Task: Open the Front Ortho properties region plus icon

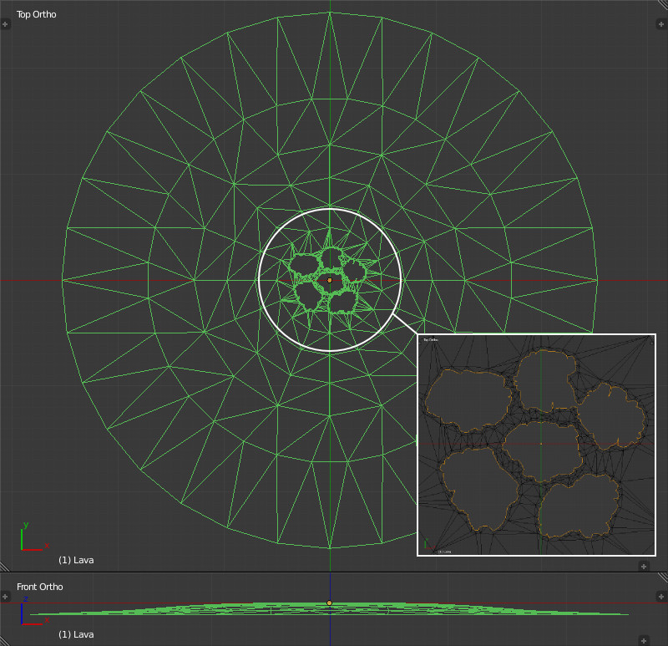Action: click(662, 596)
